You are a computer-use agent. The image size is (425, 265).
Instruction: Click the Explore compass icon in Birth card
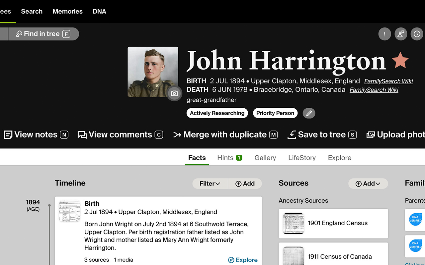pyautogui.click(x=231, y=260)
